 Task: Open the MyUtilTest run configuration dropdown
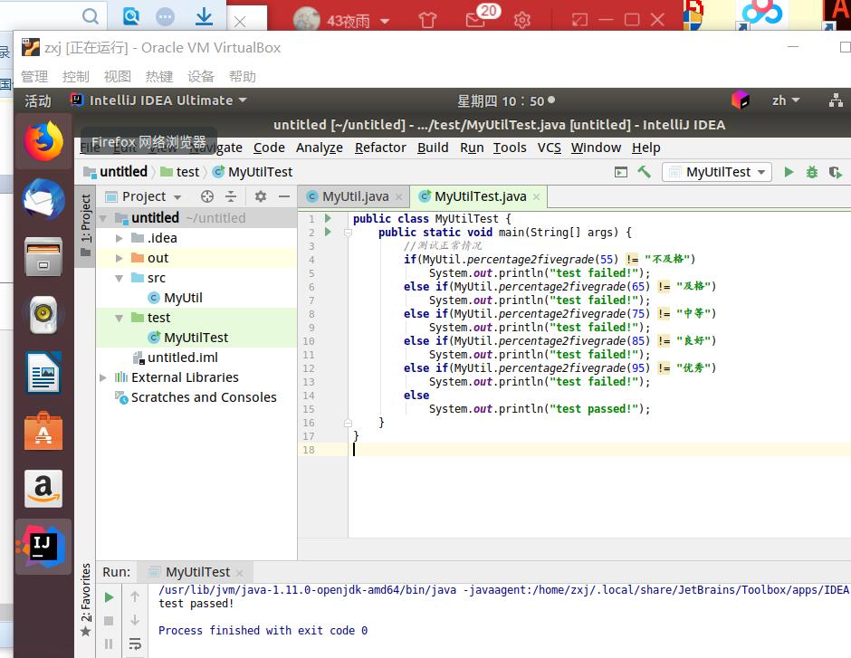(716, 172)
